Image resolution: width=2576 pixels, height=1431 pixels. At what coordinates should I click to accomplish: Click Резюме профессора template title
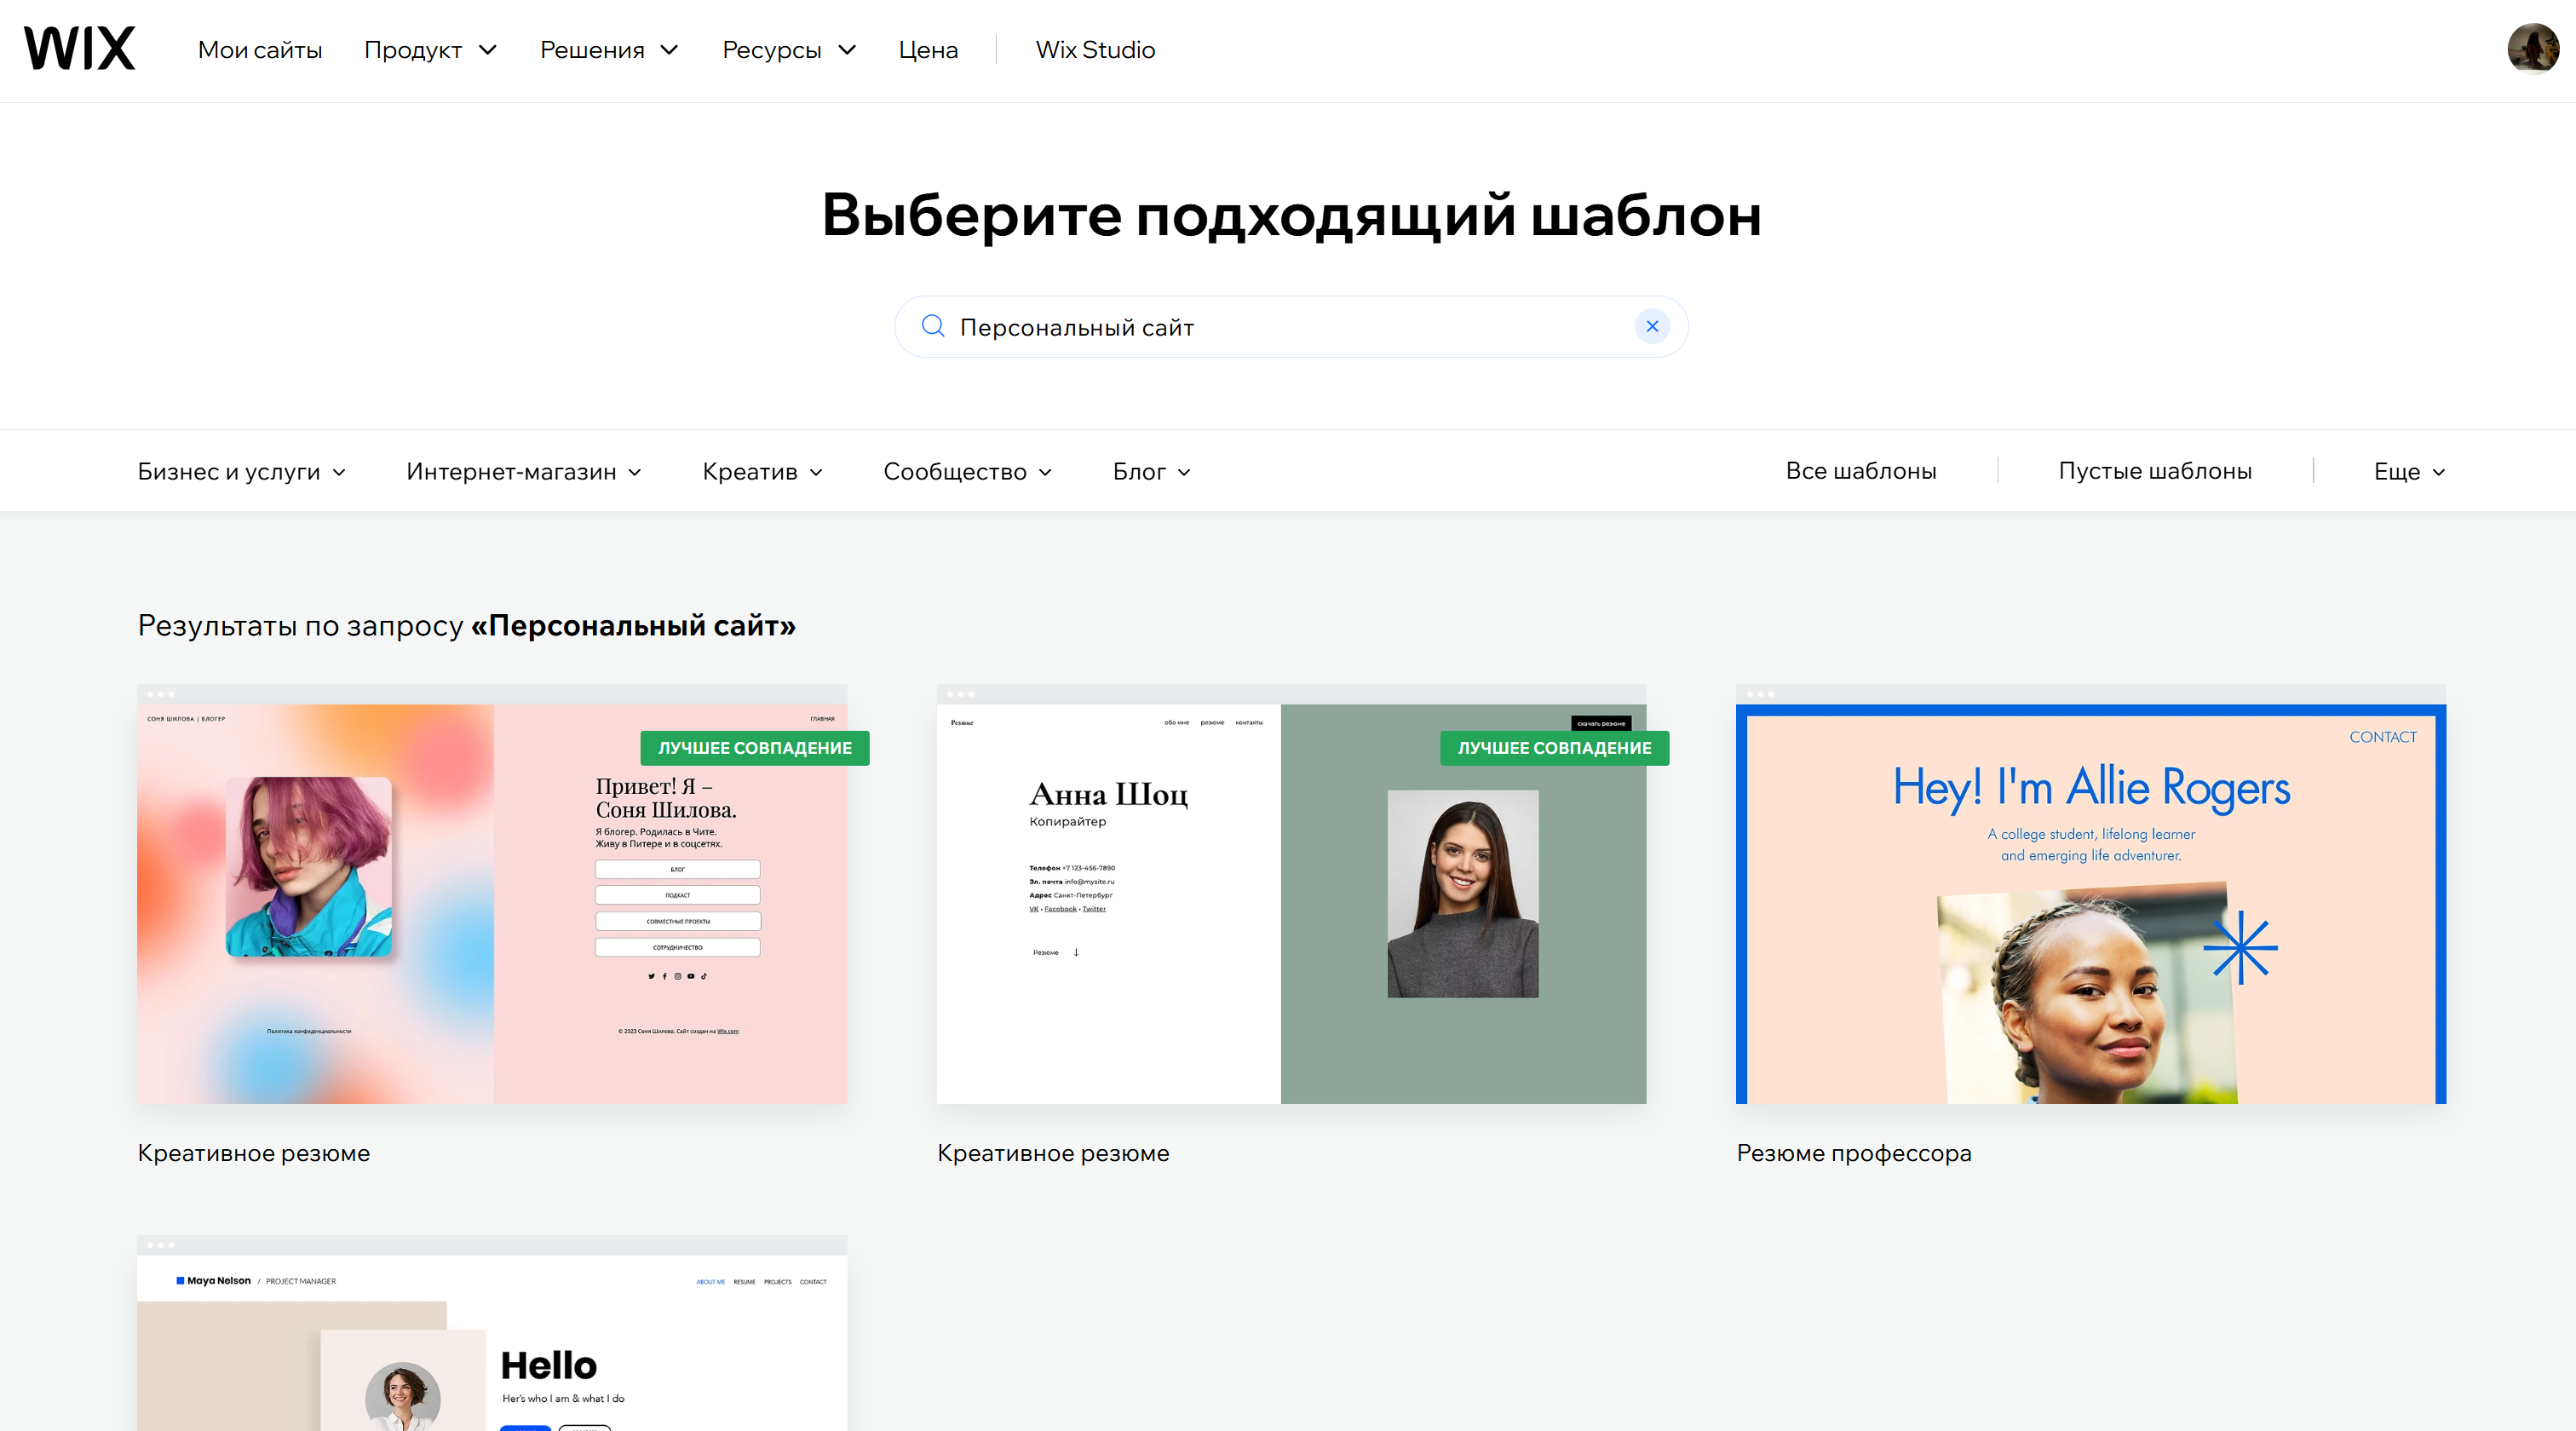pos(1853,1153)
